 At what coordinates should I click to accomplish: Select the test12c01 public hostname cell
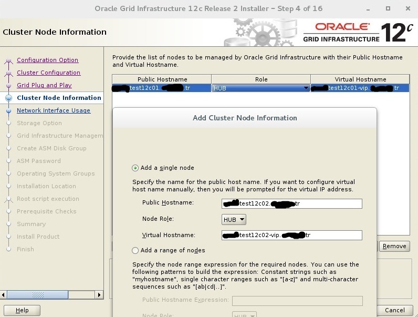point(162,88)
